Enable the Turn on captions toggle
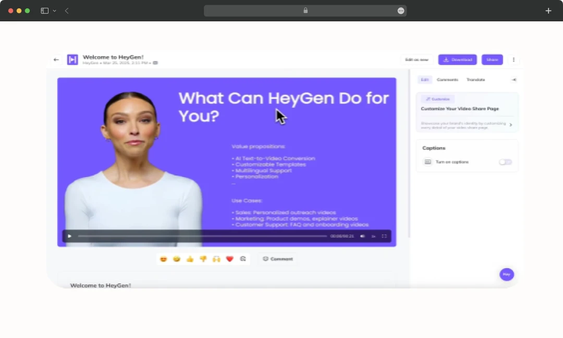 pyautogui.click(x=505, y=162)
